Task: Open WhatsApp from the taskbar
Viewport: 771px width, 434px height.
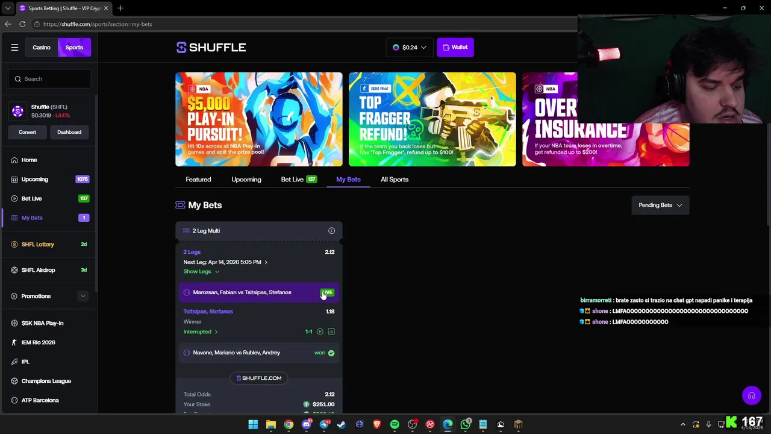Action: [465, 424]
